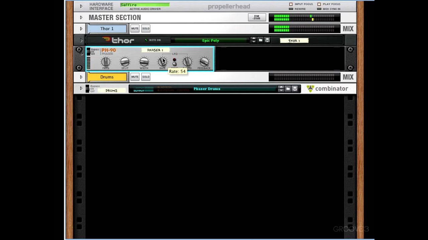Click the MASTER SECTION title

[115, 18]
